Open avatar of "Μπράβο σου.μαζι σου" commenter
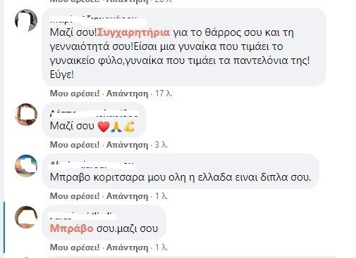This screenshot has height=258, width=356. point(26,217)
